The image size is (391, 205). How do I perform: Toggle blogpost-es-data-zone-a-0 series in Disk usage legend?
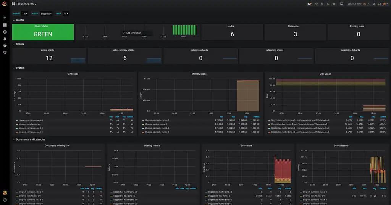300,124
